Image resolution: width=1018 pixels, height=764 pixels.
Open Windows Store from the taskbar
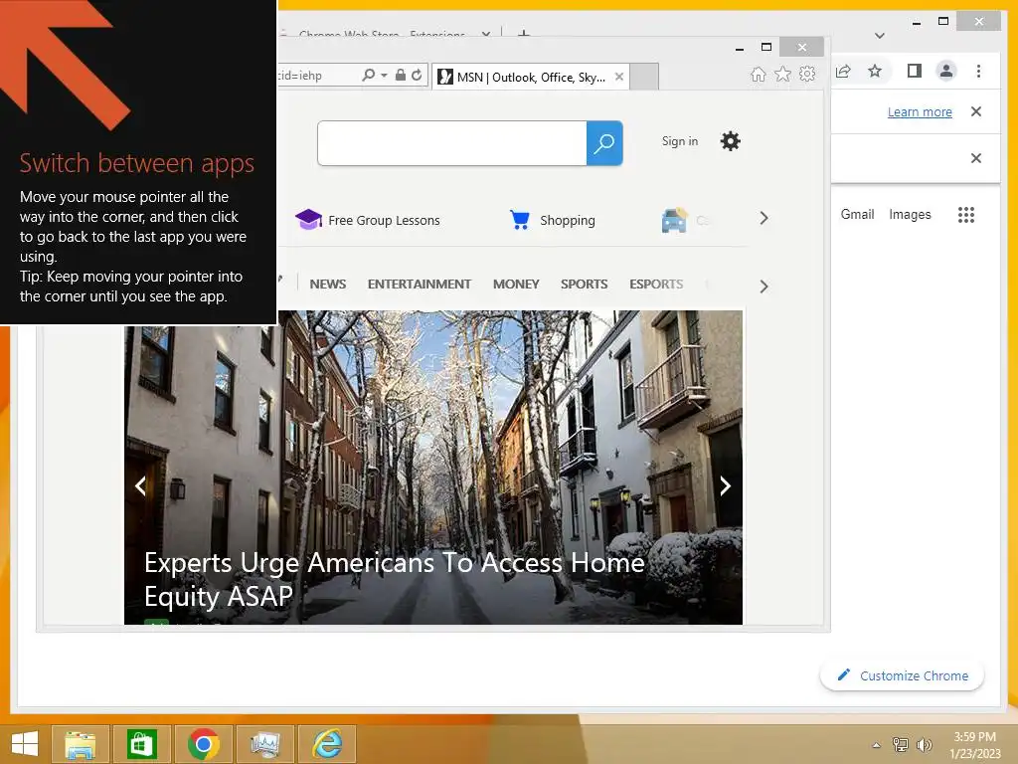pos(141,744)
